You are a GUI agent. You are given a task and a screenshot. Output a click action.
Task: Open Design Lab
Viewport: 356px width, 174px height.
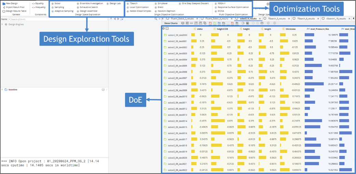pos(113,4)
